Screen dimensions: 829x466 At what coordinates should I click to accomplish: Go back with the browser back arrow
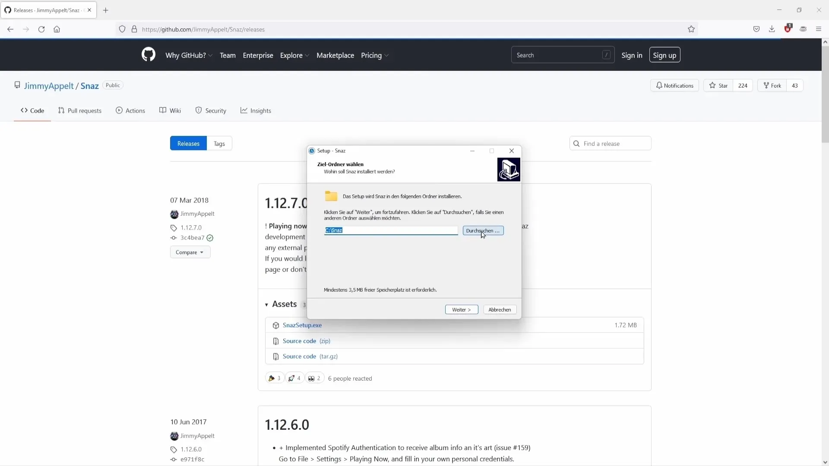pos(10,29)
